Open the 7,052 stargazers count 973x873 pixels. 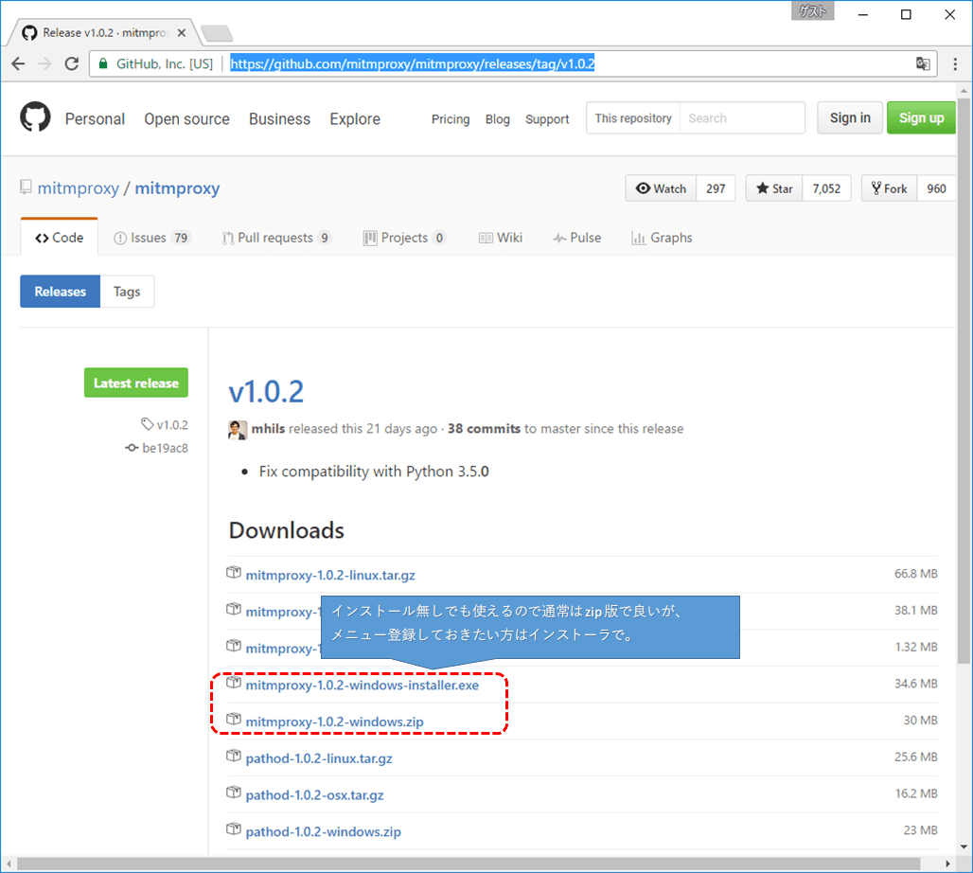(826, 188)
